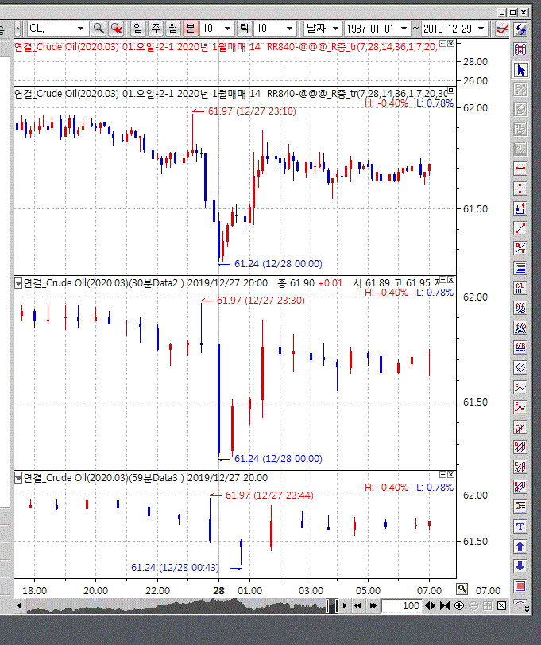Click the magnifier icon beside time axis

coord(462,589)
